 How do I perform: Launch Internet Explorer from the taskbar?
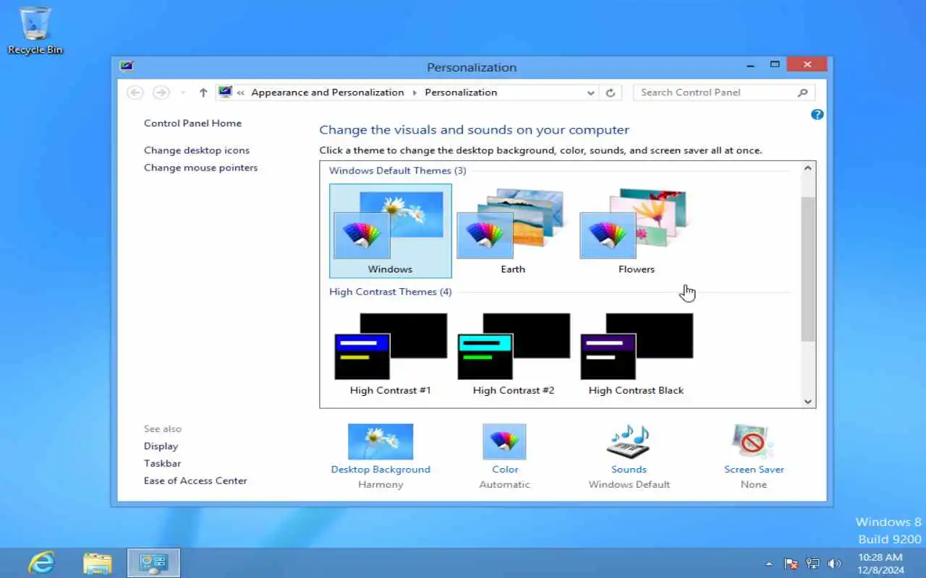tap(41, 563)
